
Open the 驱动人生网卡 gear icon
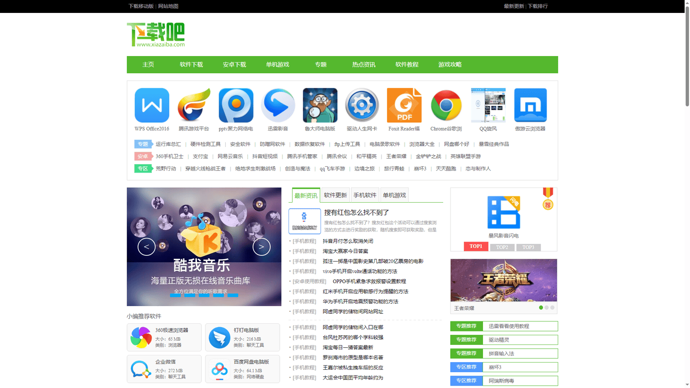[362, 105]
